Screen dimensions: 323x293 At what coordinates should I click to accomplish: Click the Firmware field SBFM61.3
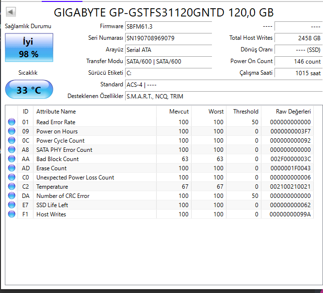[168, 27]
